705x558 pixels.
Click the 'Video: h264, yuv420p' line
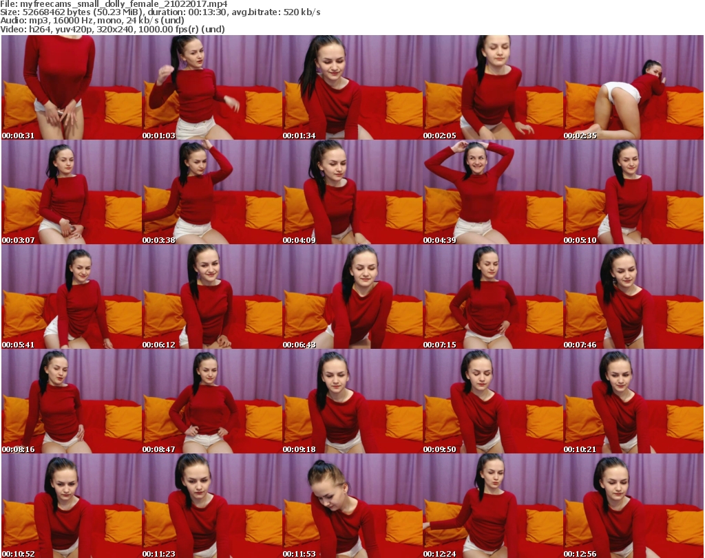click(112, 29)
